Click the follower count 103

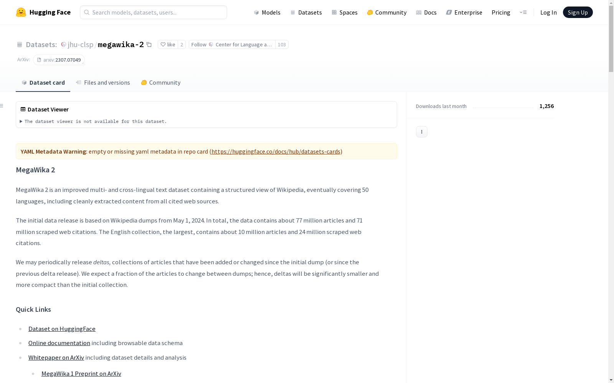click(x=282, y=44)
